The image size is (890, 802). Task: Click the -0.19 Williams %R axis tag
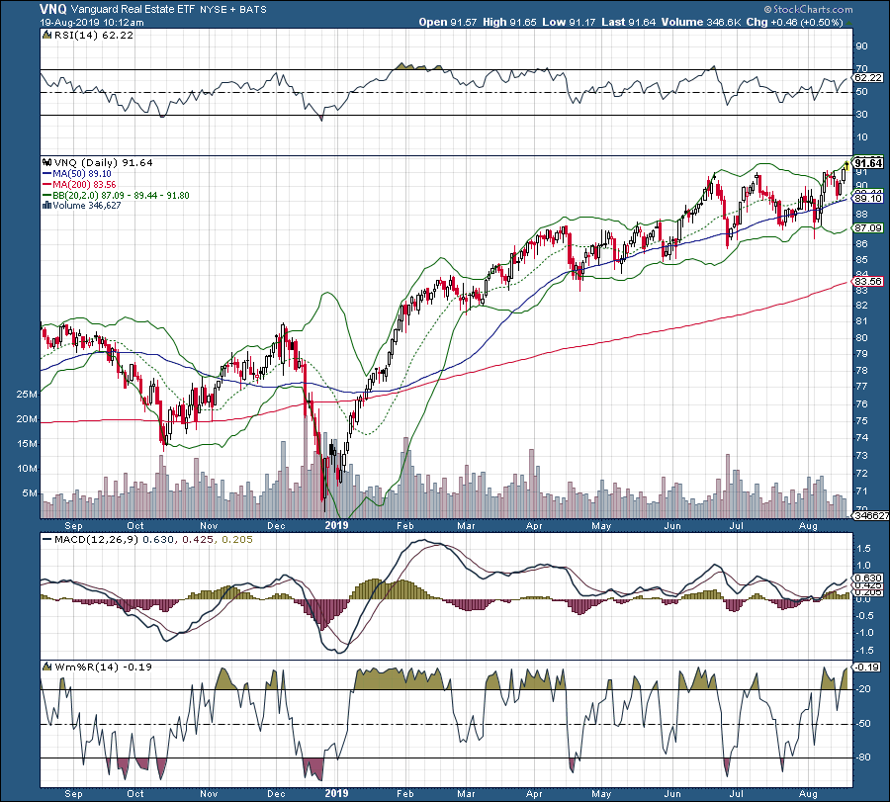coord(866,667)
